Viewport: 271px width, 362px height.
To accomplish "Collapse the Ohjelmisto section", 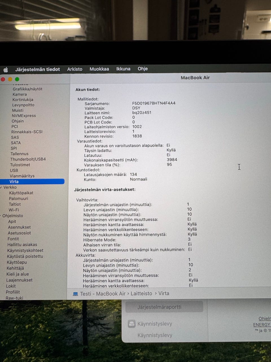I will coord(1,216).
